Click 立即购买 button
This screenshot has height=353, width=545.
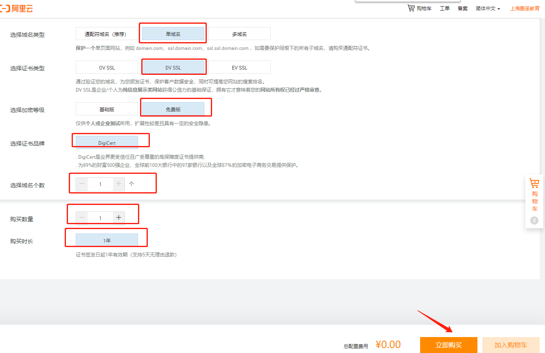pyautogui.click(x=449, y=345)
